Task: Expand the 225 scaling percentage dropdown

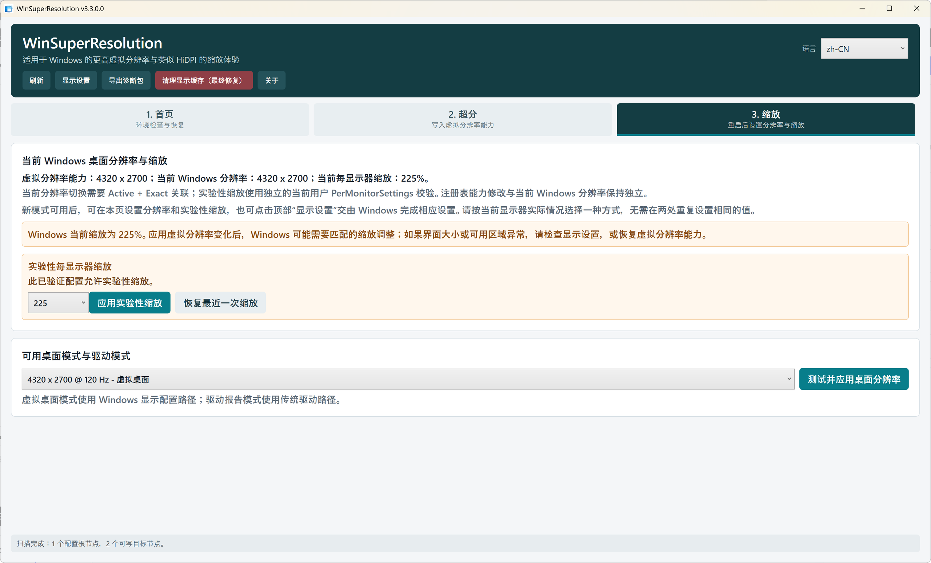Action: pyautogui.click(x=58, y=303)
